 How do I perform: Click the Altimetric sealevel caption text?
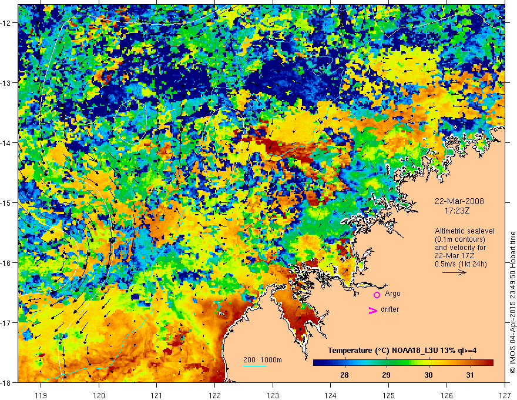(x=465, y=231)
